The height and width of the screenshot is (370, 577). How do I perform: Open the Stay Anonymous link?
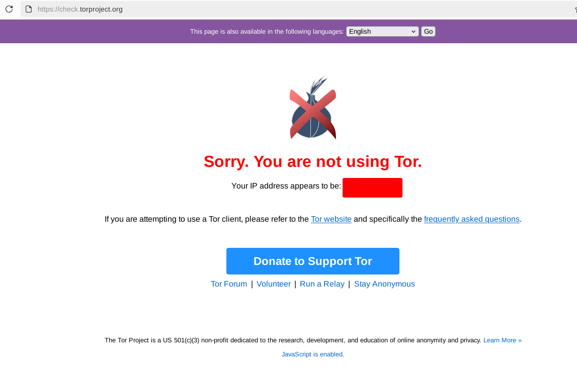384,284
